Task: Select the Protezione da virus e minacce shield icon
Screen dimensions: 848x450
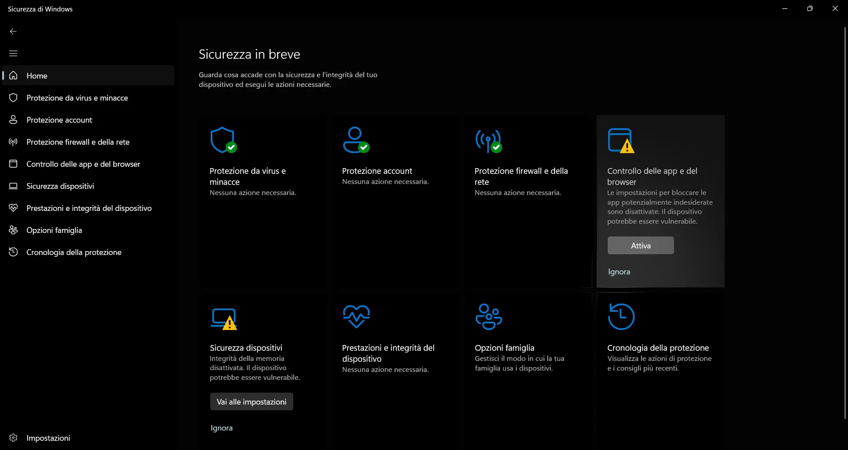Action: (13, 97)
